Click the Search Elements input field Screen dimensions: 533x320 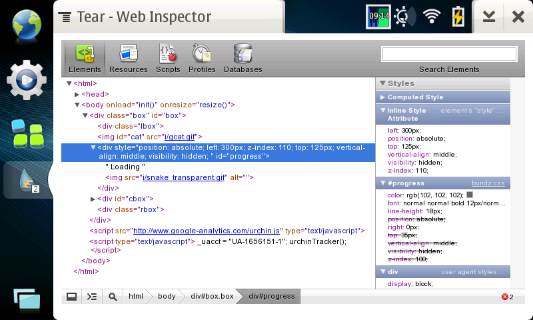(449, 54)
